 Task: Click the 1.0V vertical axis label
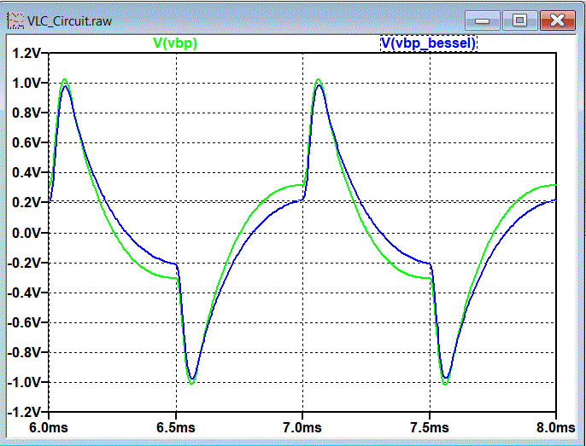(26, 83)
